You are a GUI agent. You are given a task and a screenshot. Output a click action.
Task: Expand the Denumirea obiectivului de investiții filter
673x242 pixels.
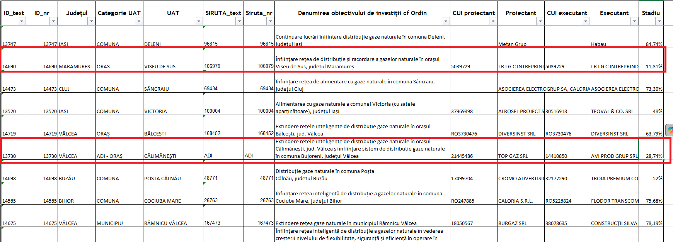coord(446,21)
